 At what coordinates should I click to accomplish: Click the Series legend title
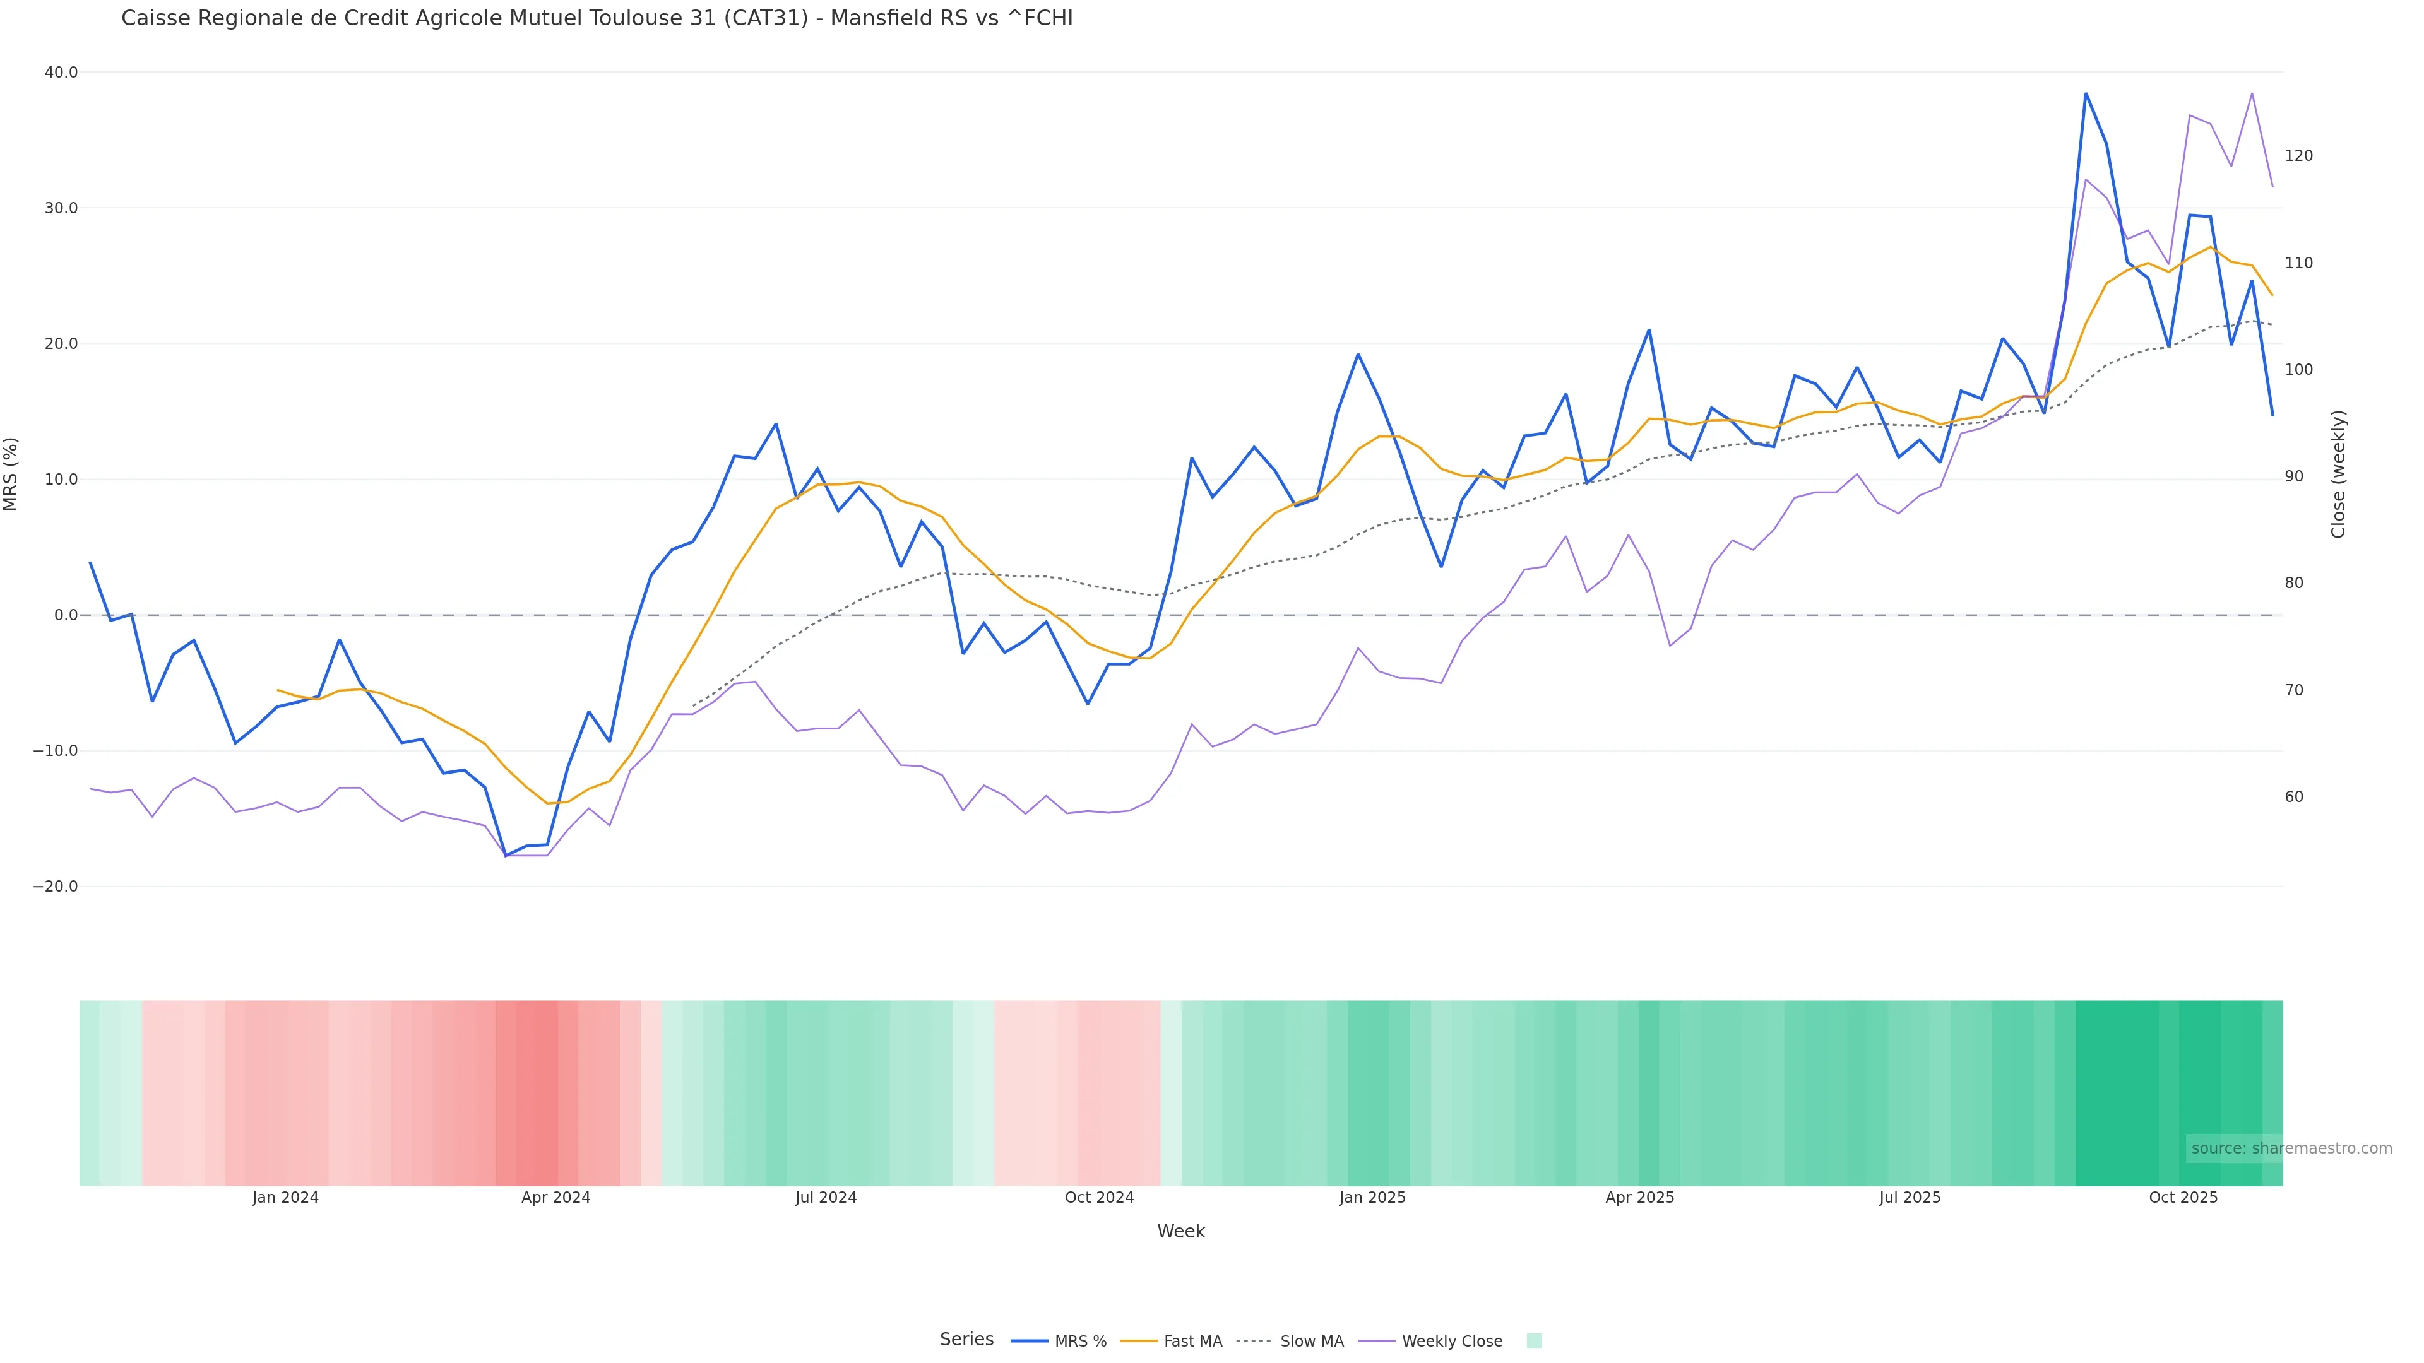(x=966, y=1340)
